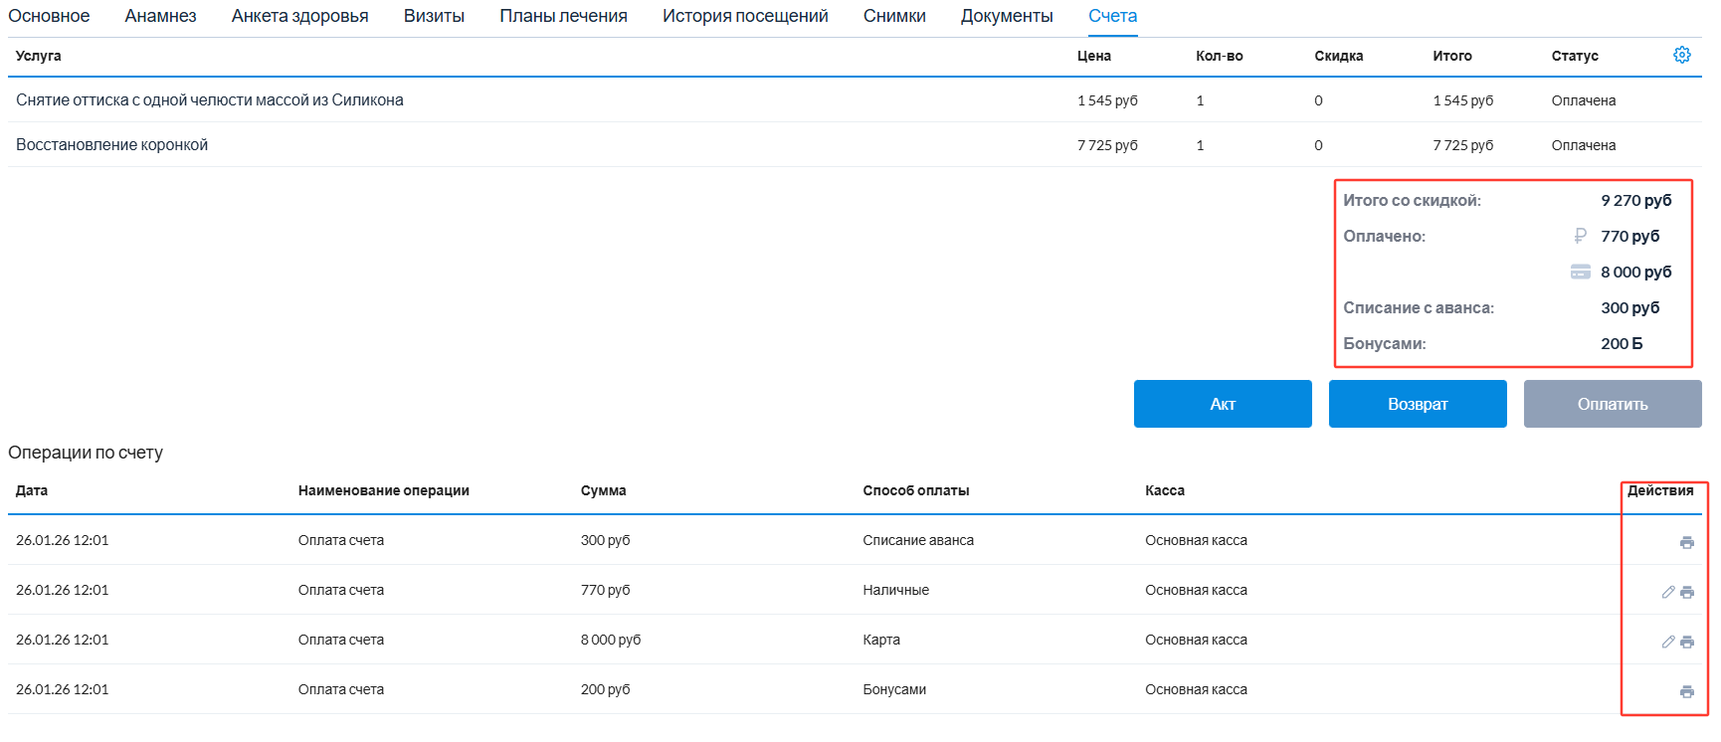Click the Акт button
The image size is (1721, 742).
click(x=1223, y=404)
